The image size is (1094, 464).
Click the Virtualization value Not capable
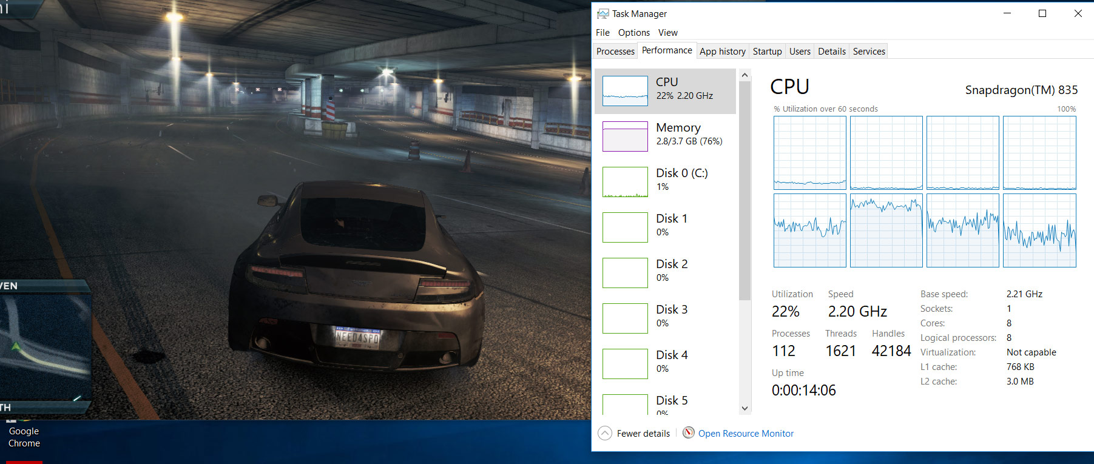click(x=1031, y=352)
